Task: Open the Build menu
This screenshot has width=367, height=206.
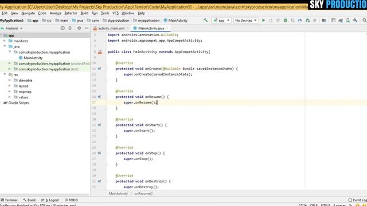Action: (84, 13)
